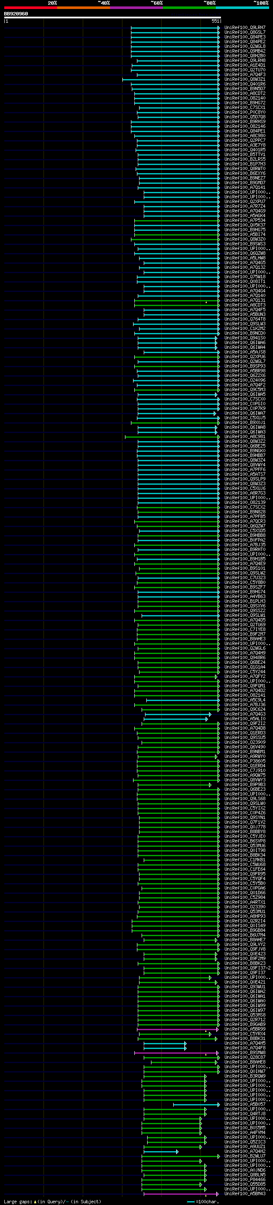
Task: Select the UniRef100_B0FPA2 label
Action: (244, 540)
